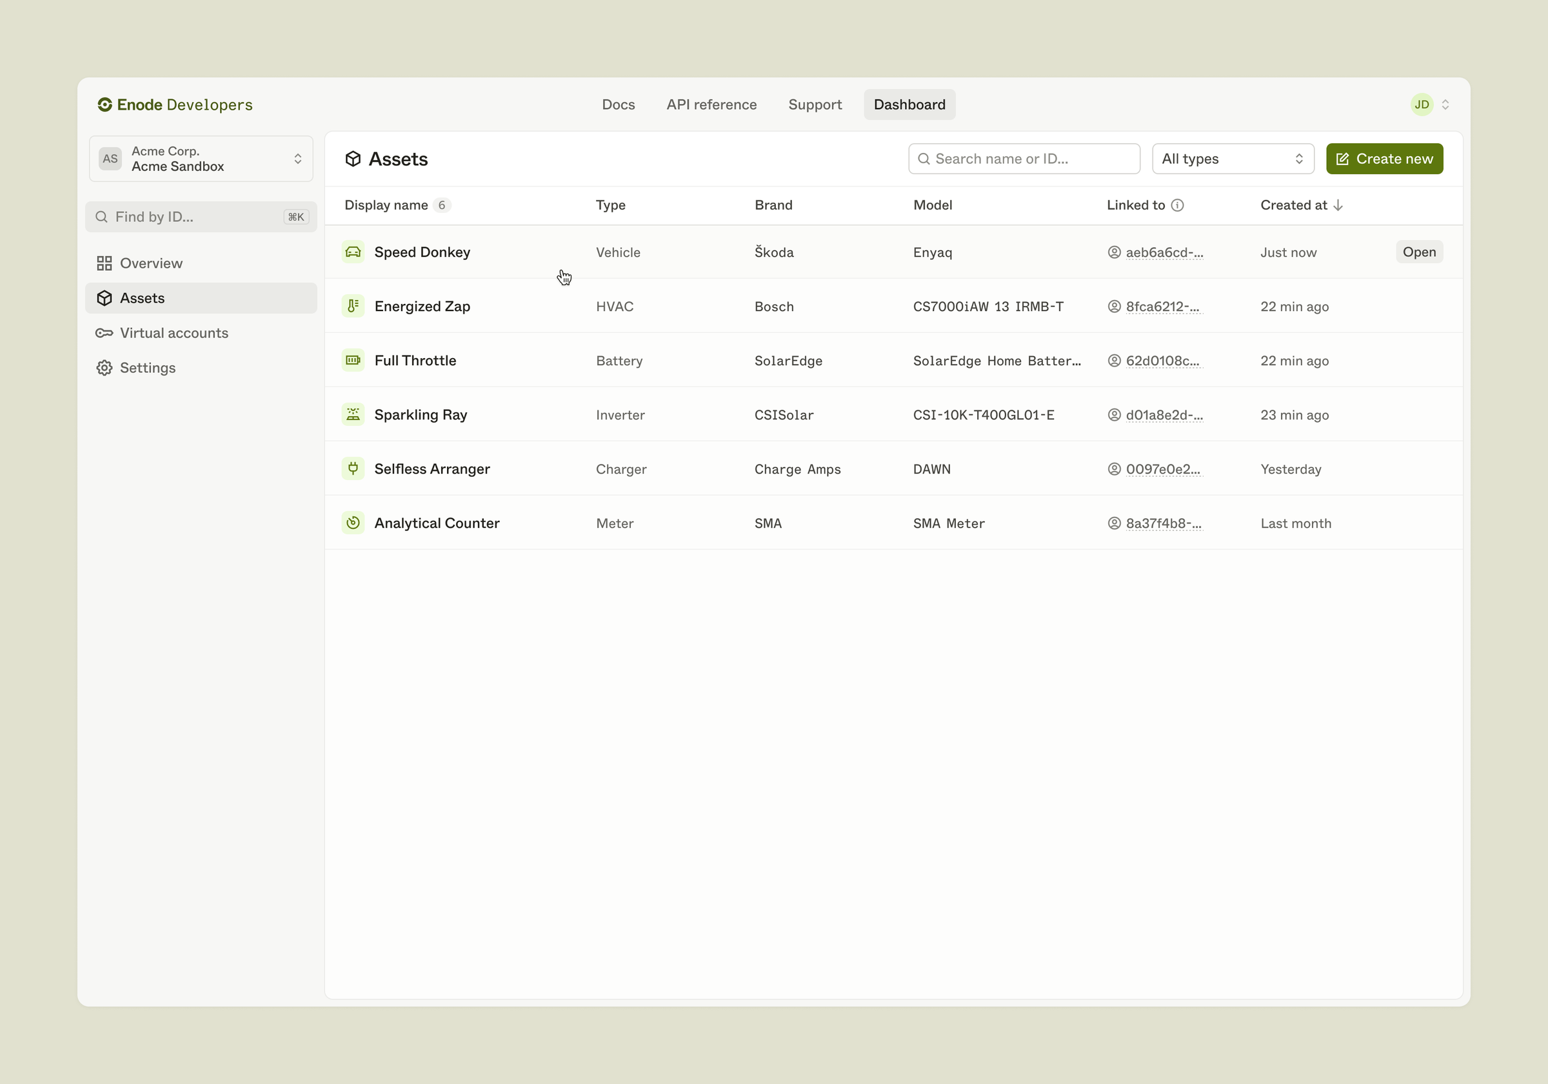Viewport: 1548px width, 1084px height.
Task: Switch to the Dashboard tab
Action: [909, 105]
